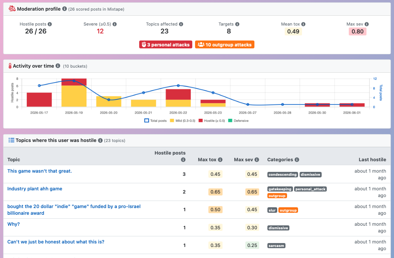394x258 pixels.
Task: Click the 2026-05-19 stacked bar
Action: point(74,93)
